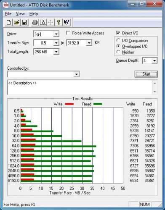Open the View menu

tap(20, 14)
